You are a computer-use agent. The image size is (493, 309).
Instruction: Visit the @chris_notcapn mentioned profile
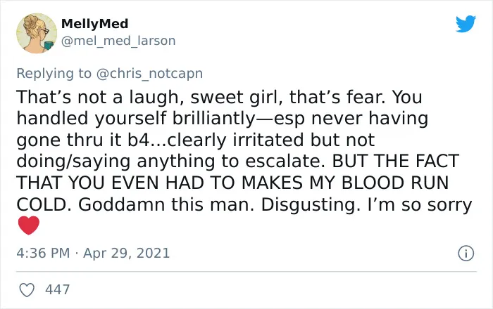[x=149, y=74]
